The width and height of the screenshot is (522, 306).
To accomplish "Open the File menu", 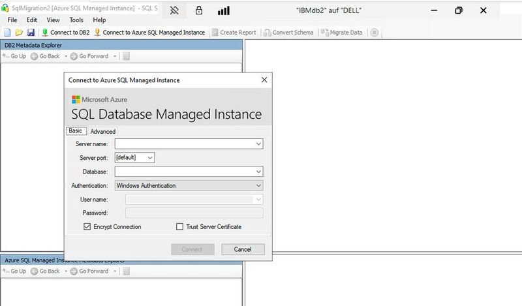I will coord(12,20).
